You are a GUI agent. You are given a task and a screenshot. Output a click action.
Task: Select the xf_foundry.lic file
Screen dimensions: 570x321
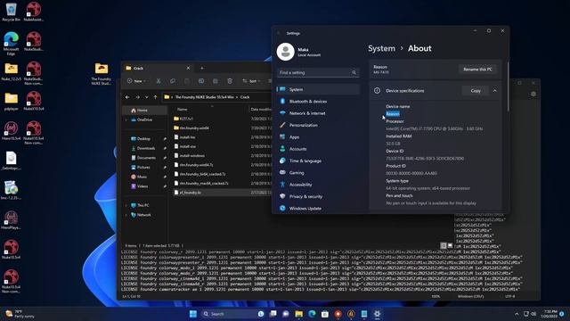point(190,193)
